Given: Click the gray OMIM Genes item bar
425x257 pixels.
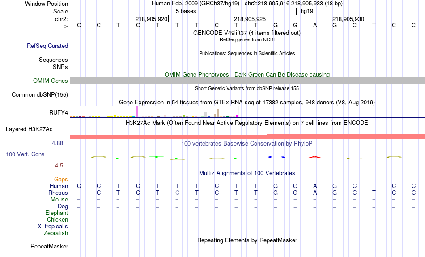Looking at the screenshot, I should point(247,81).
